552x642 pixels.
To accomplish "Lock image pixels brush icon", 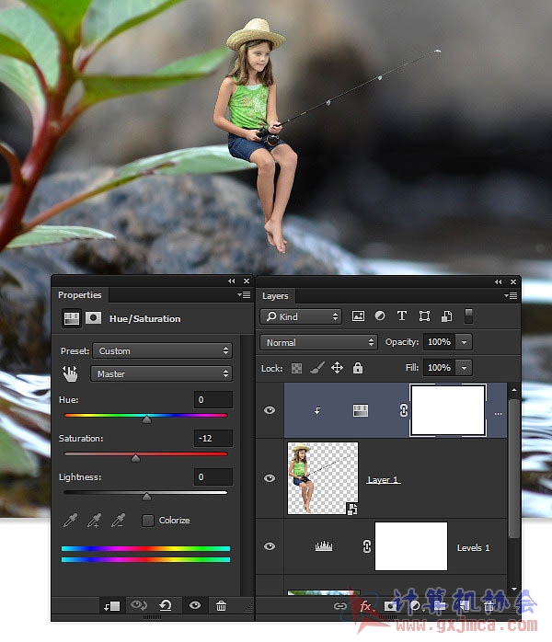I will (317, 368).
